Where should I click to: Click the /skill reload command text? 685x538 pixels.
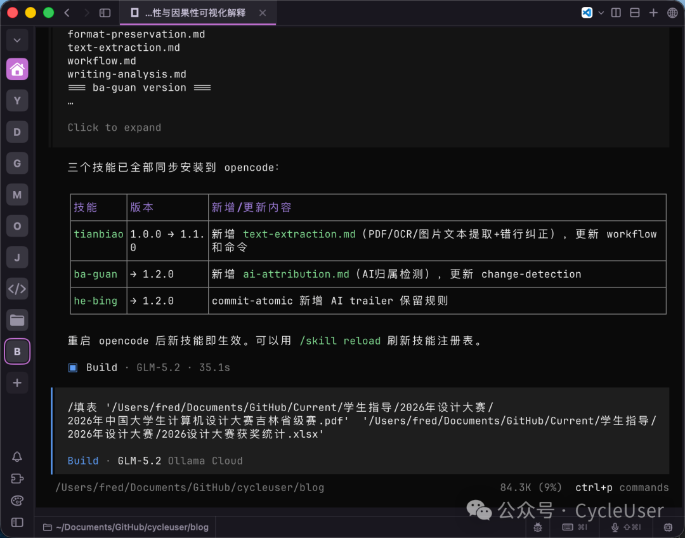[x=340, y=341]
